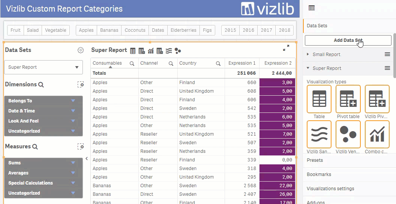The height and width of the screenshot is (204, 396).
Task: Switch to Combo chart icon in Super Report toolbar
Action: pos(151,51)
